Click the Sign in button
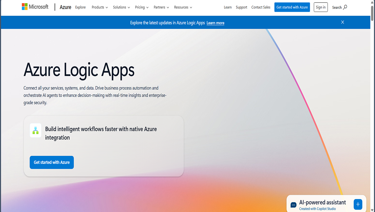The image size is (375, 212). coord(321,7)
